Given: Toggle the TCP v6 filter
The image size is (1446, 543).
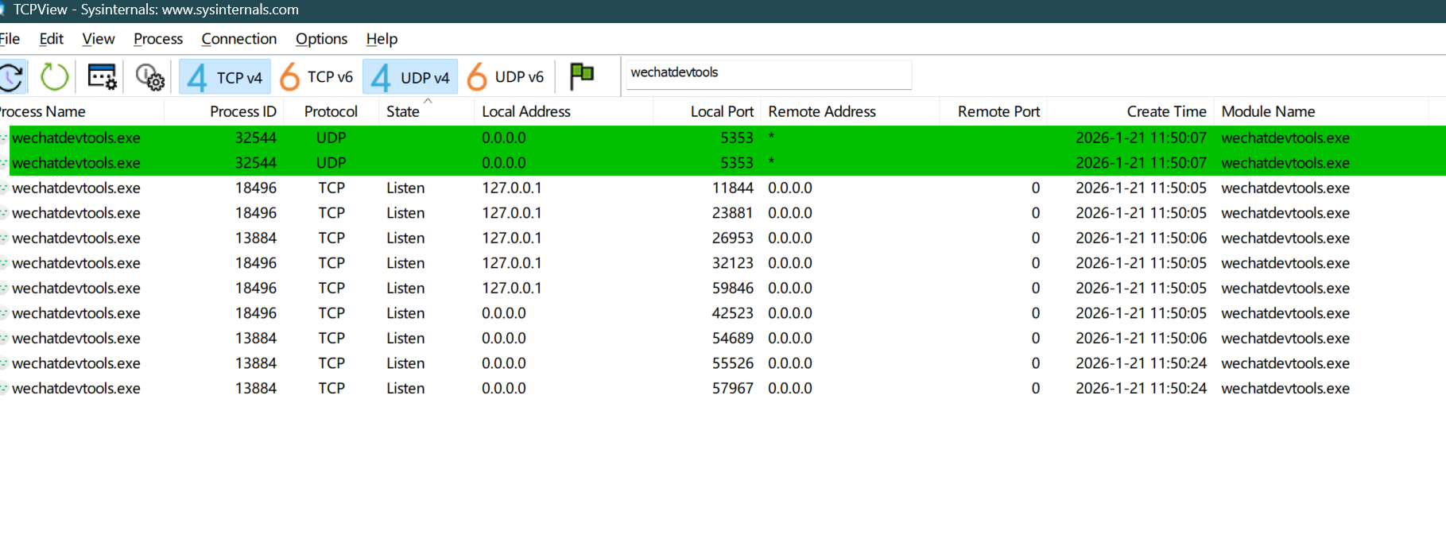Looking at the screenshot, I should (x=316, y=77).
